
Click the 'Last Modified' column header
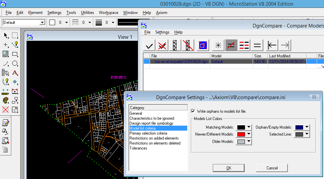coord(287,56)
